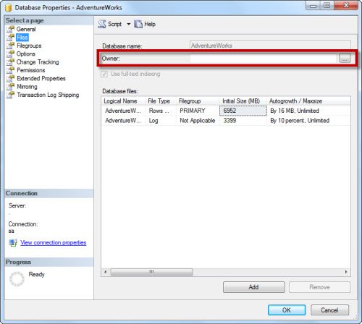The height and width of the screenshot is (324, 362).
Task: Click the Add button
Action: point(254,287)
